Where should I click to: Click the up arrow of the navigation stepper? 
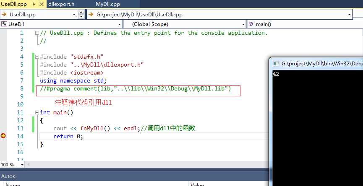[81, 12]
